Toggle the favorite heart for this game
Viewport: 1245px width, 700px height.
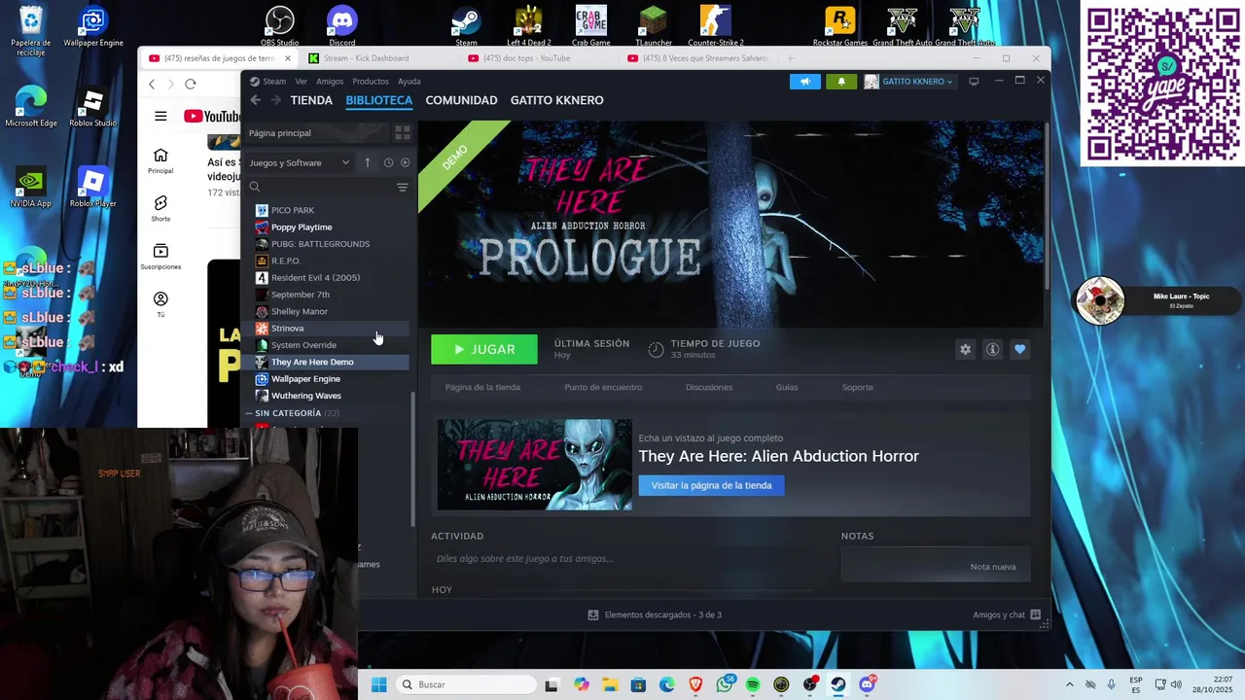1019,349
